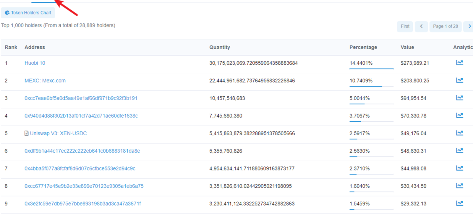
Task: Jump to the First page
Action: [405, 26]
